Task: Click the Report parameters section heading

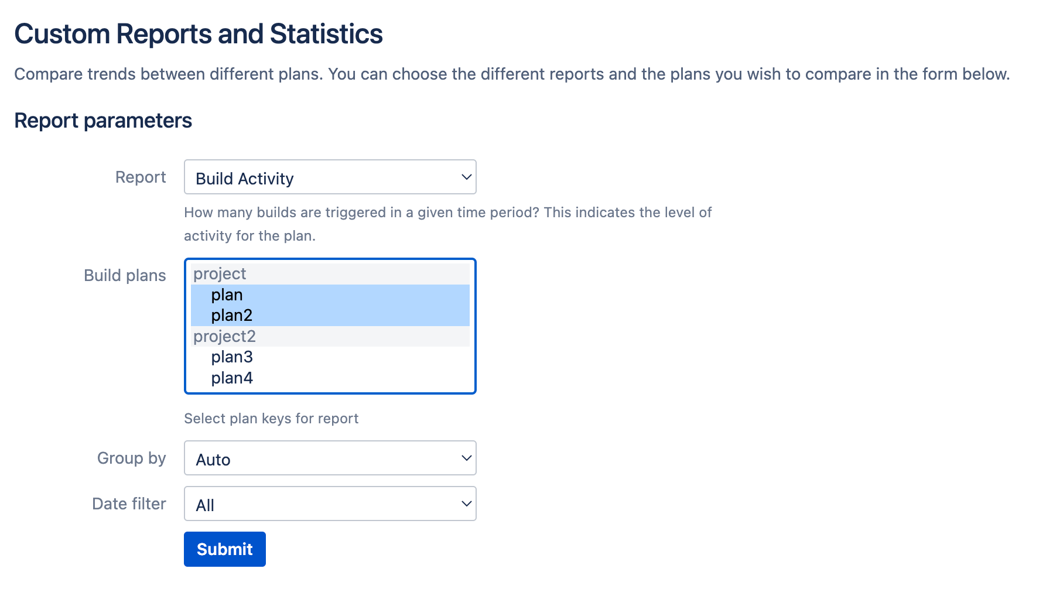Action: pyautogui.click(x=103, y=121)
